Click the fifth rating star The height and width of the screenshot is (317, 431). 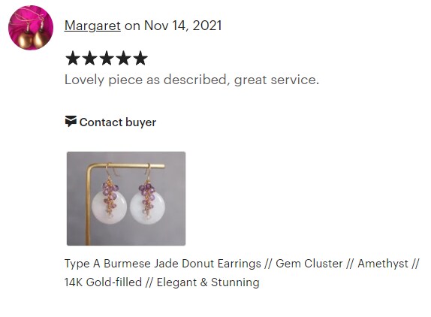pyautogui.click(x=140, y=58)
